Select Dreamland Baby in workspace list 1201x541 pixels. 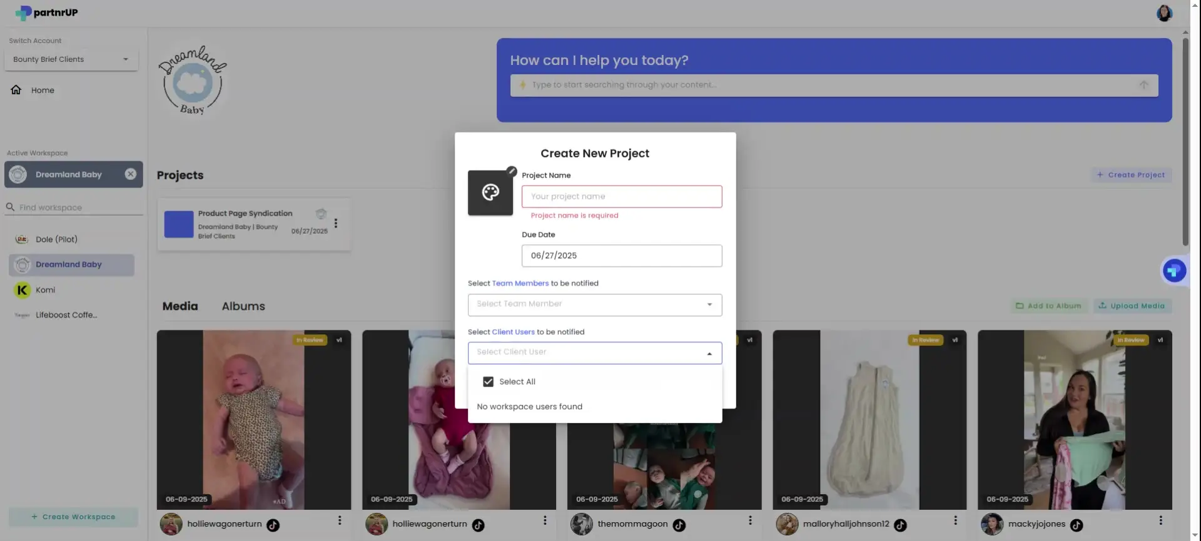click(72, 265)
